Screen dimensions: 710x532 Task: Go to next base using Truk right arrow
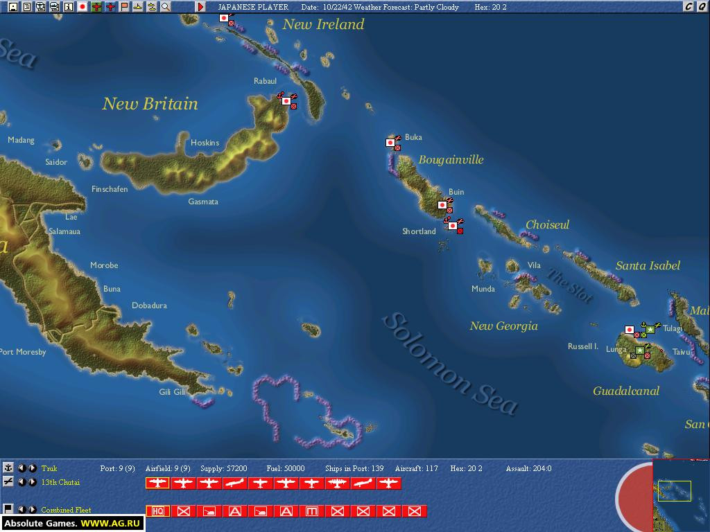(33, 468)
